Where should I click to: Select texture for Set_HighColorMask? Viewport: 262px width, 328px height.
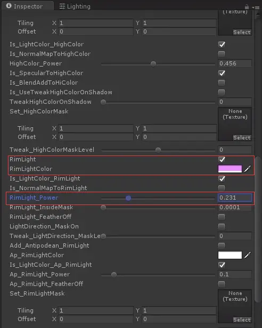(x=242, y=137)
